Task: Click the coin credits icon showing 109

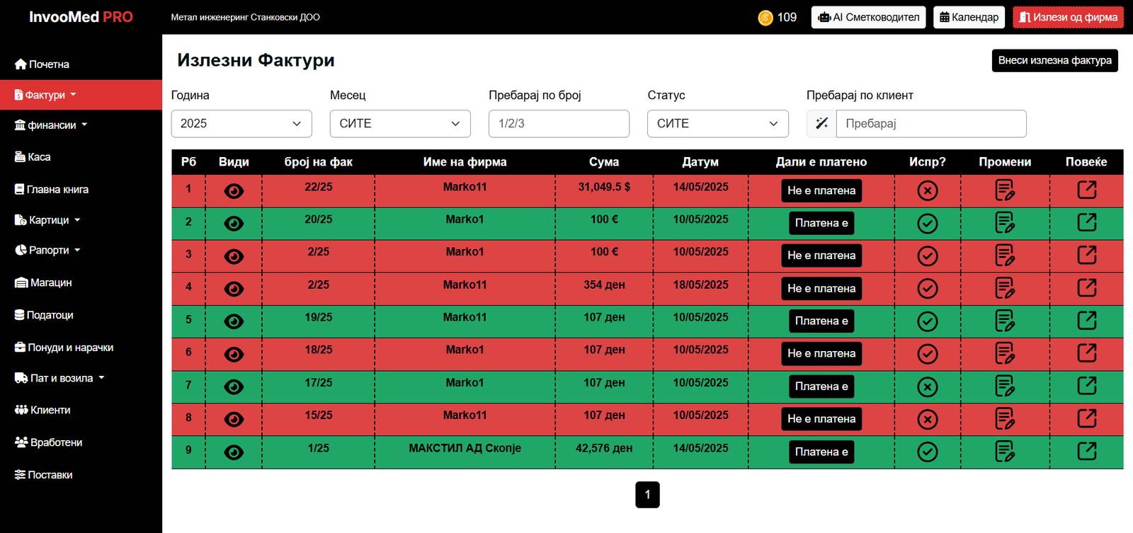Action: tap(765, 18)
